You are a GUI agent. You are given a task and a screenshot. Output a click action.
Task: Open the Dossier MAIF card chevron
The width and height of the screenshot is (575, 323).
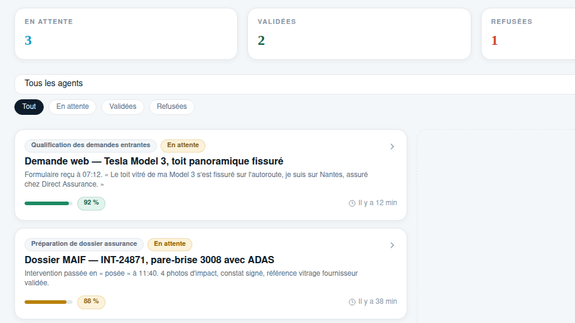392,245
